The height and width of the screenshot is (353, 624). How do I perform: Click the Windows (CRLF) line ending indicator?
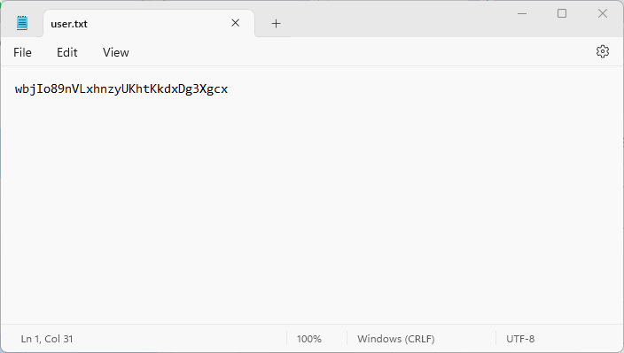click(396, 339)
